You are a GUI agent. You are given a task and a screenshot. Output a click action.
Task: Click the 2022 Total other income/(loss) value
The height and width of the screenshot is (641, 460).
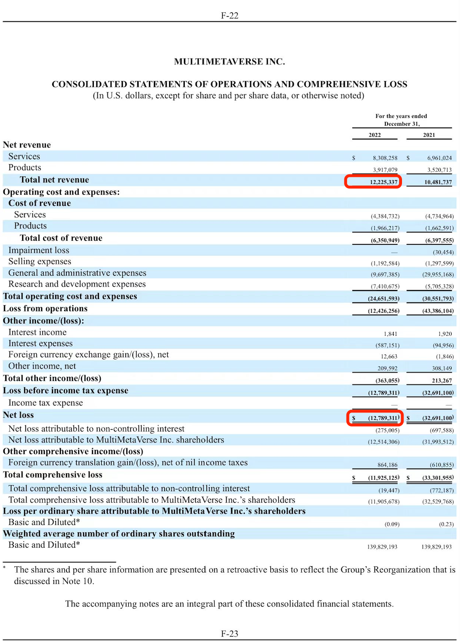(x=384, y=380)
